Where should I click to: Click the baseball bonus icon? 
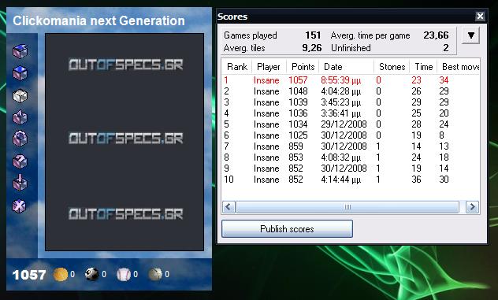124,274
